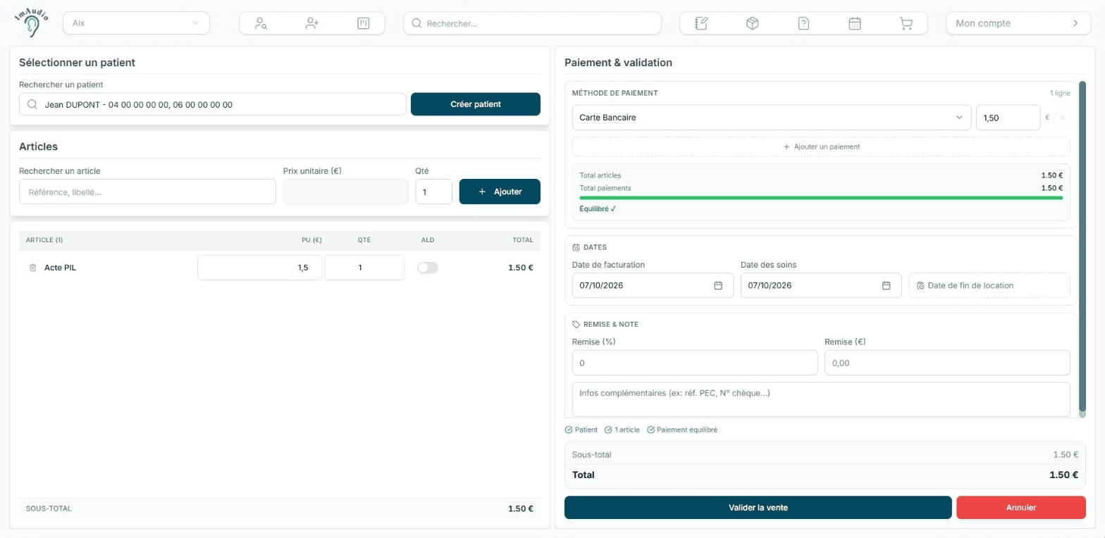Click Valider la vente

coord(758,507)
